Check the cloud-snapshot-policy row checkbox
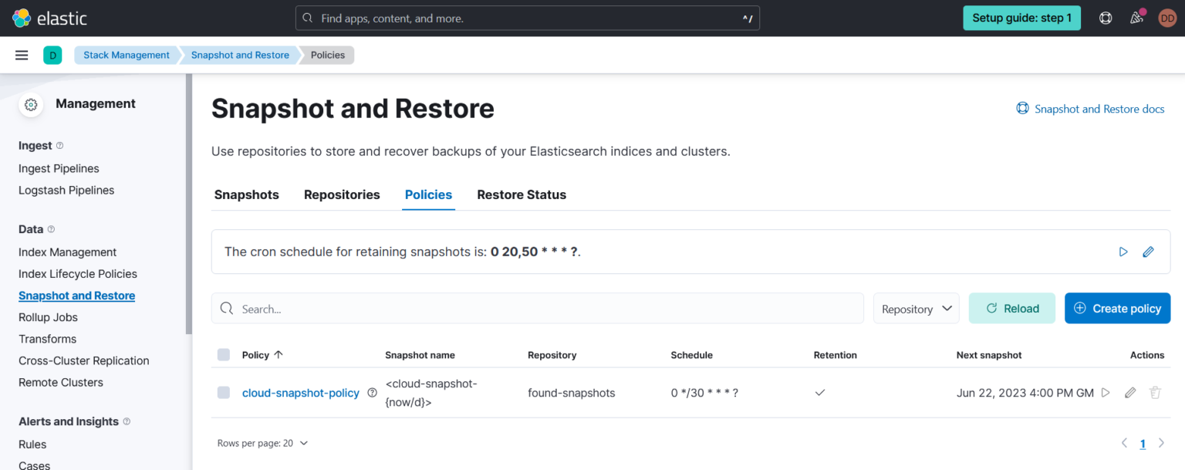 point(224,393)
